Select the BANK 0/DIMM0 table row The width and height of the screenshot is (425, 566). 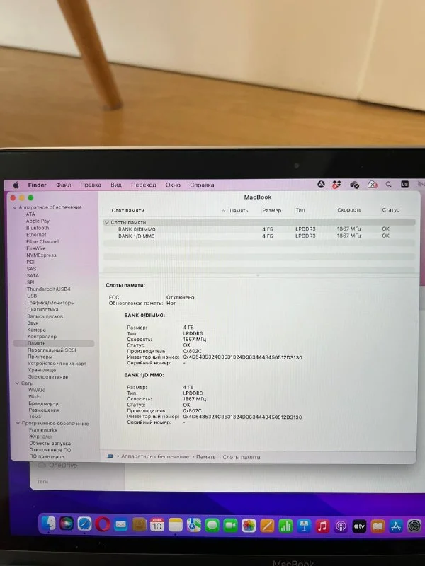point(259,229)
